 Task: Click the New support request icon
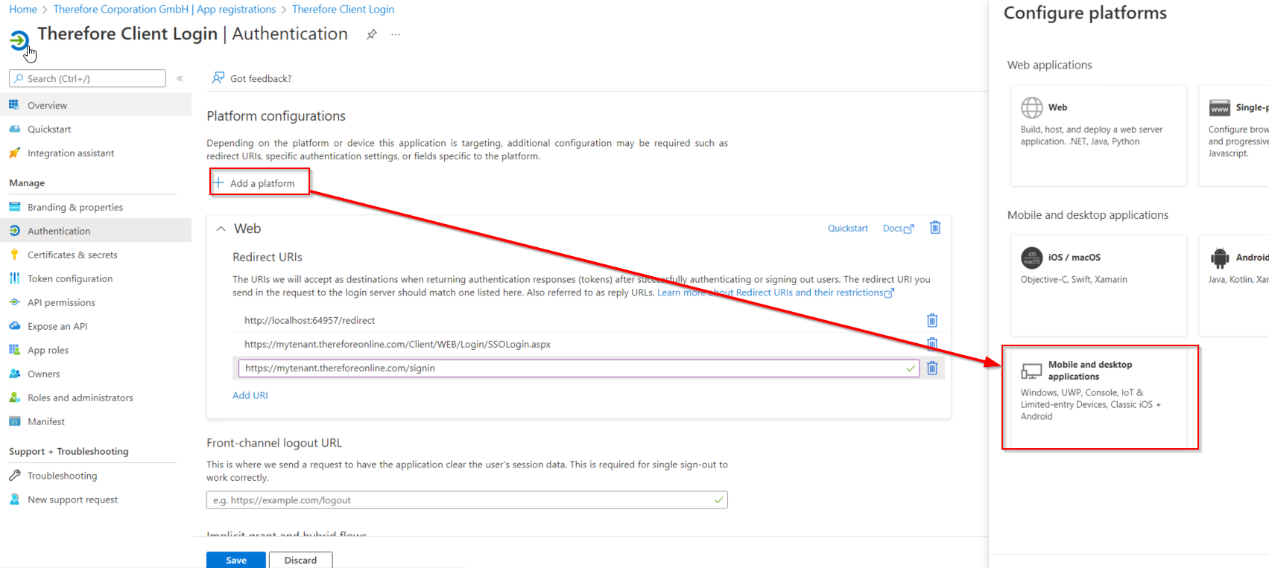[14, 500]
